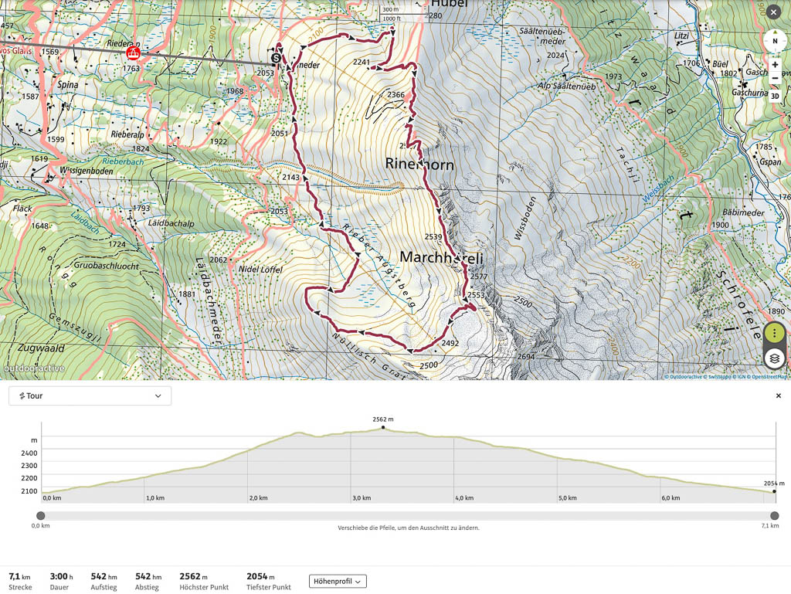Click the right range slider handle
Image resolution: width=791 pixels, height=594 pixels.
pos(774,516)
